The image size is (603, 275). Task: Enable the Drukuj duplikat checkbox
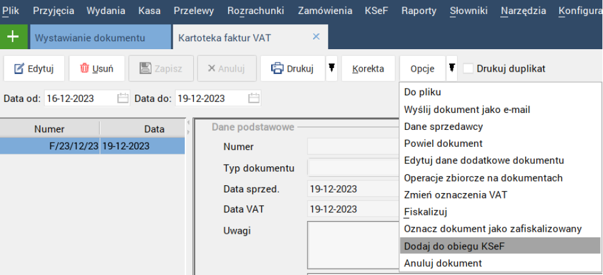pos(468,69)
